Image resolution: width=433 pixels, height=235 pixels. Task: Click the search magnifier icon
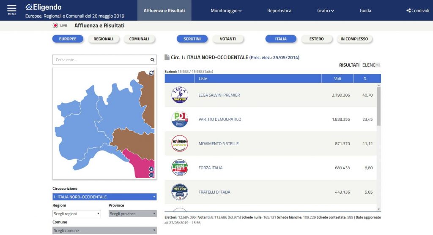coord(152,60)
